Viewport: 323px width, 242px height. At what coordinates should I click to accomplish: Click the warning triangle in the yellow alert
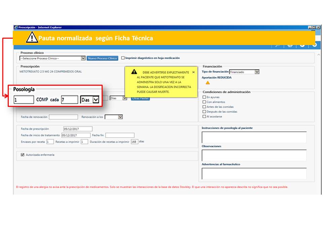134,72
